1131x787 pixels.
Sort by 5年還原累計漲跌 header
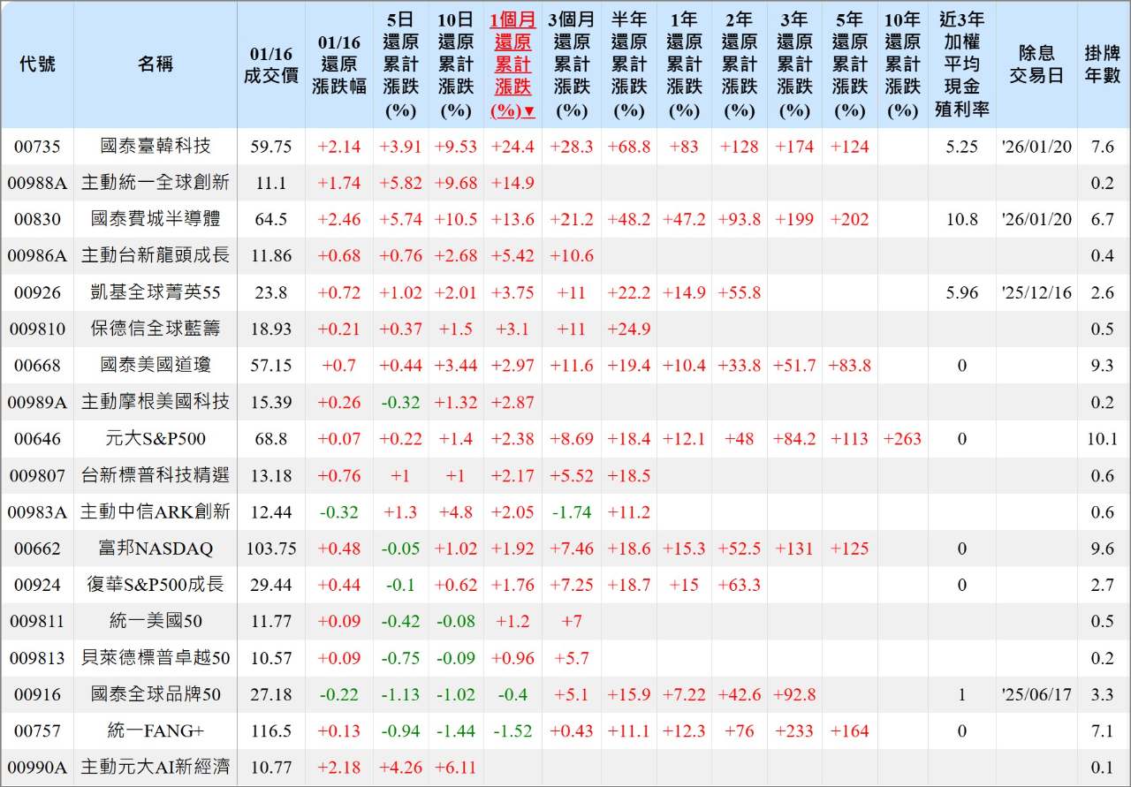tap(849, 62)
